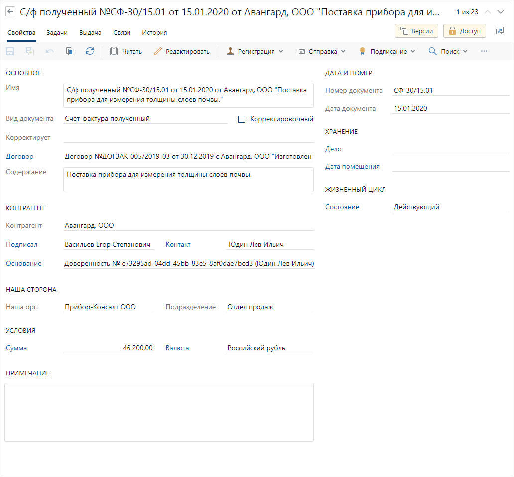Switch to the Задачи tab
The height and width of the screenshot is (477, 514).
coord(57,33)
